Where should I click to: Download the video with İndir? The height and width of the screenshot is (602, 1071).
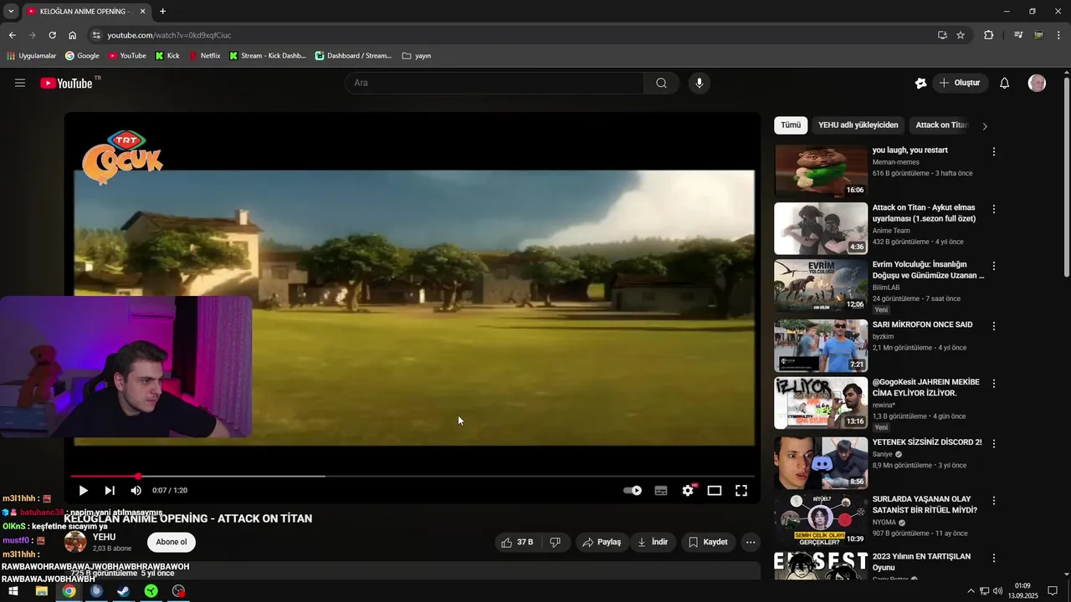tap(653, 542)
